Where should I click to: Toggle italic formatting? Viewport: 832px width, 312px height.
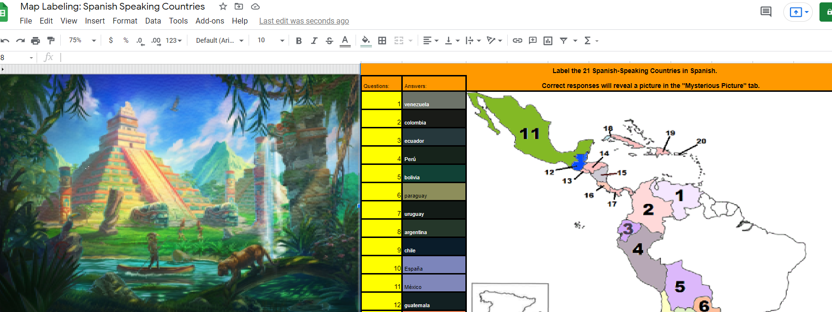tap(314, 40)
